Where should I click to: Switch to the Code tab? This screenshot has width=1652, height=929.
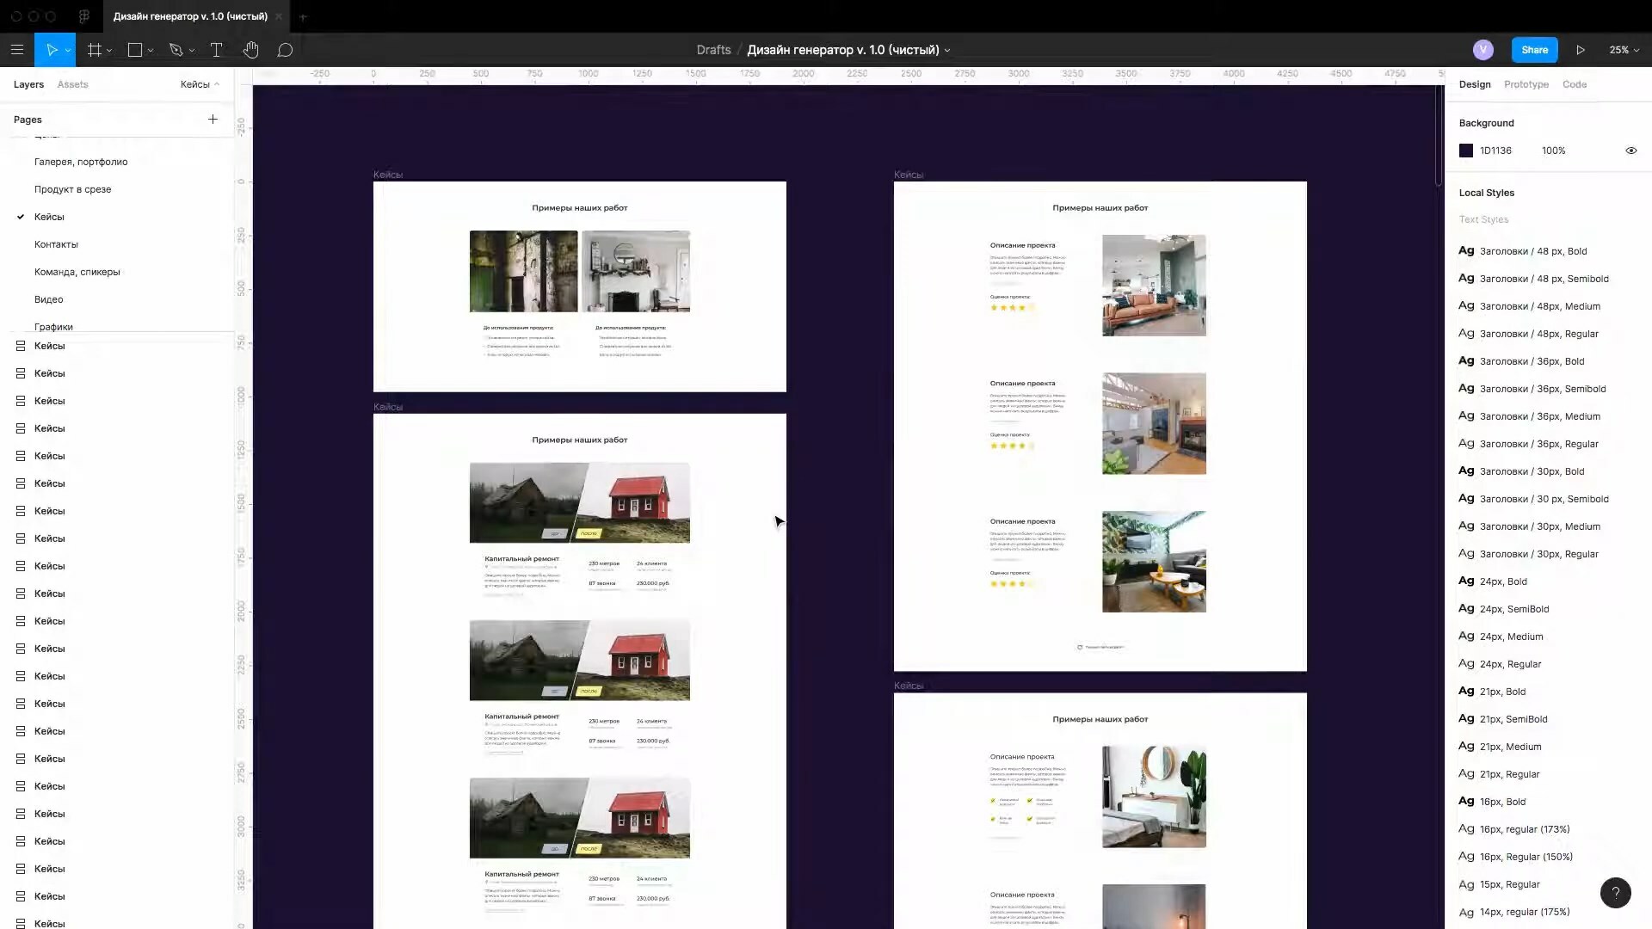(1574, 84)
